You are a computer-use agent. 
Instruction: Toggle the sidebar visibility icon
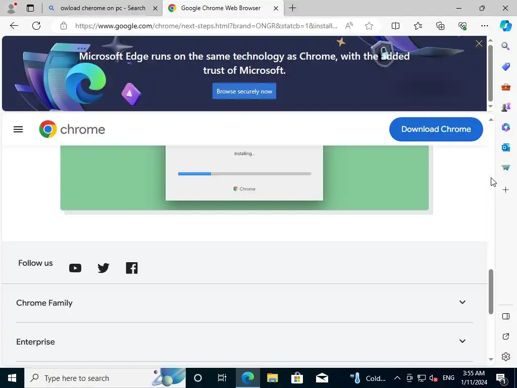click(x=505, y=316)
